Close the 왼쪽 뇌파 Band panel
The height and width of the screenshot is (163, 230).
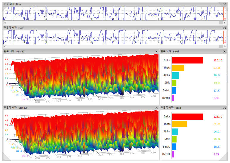(224, 51)
